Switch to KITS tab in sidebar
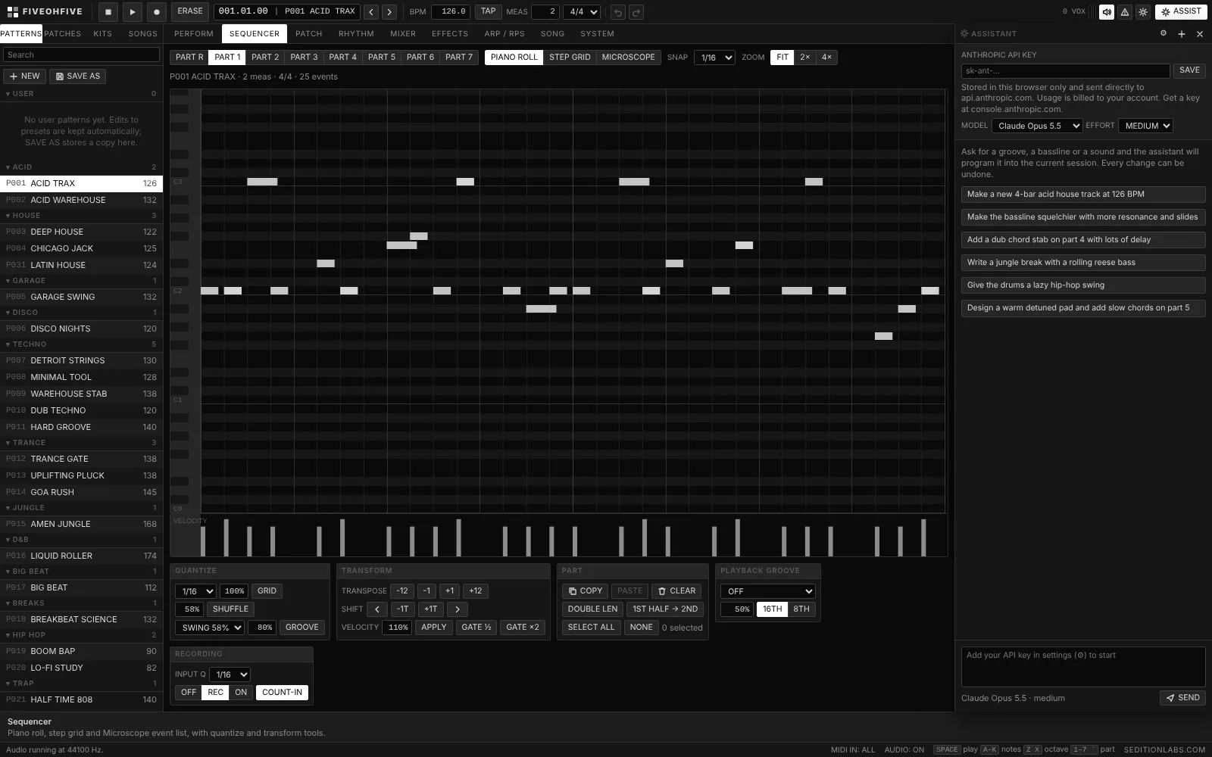Image resolution: width=1212 pixels, height=757 pixels. coord(102,33)
